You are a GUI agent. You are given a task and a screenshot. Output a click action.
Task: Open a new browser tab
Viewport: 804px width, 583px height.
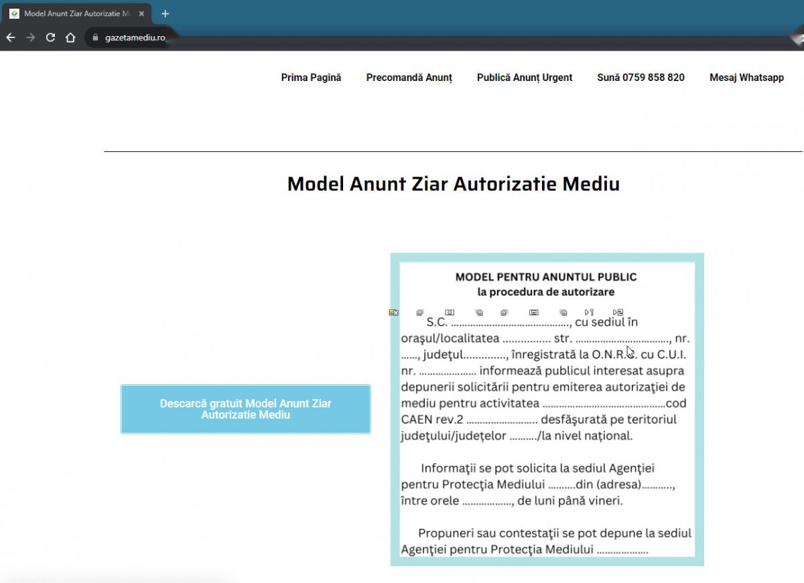[165, 13]
